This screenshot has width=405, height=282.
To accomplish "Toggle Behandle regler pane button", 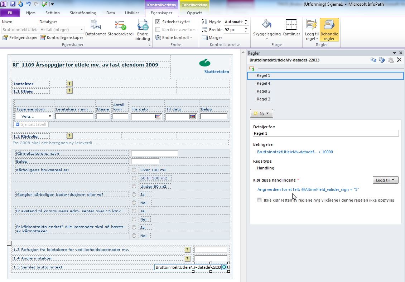I will tap(329, 30).
